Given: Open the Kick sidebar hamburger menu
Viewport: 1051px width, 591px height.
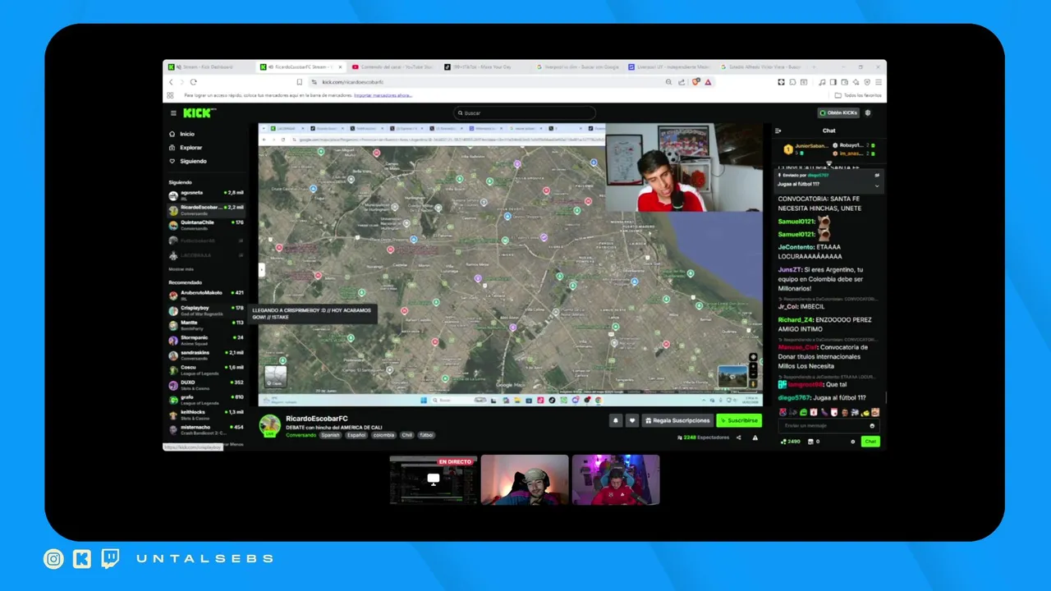Looking at the screenshot, I should pos(173,113).
